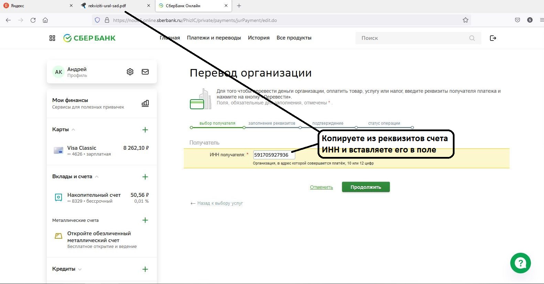This screenshot has width=544, height=284.
Task: Open browser home page icon
Action: [45, 20]
